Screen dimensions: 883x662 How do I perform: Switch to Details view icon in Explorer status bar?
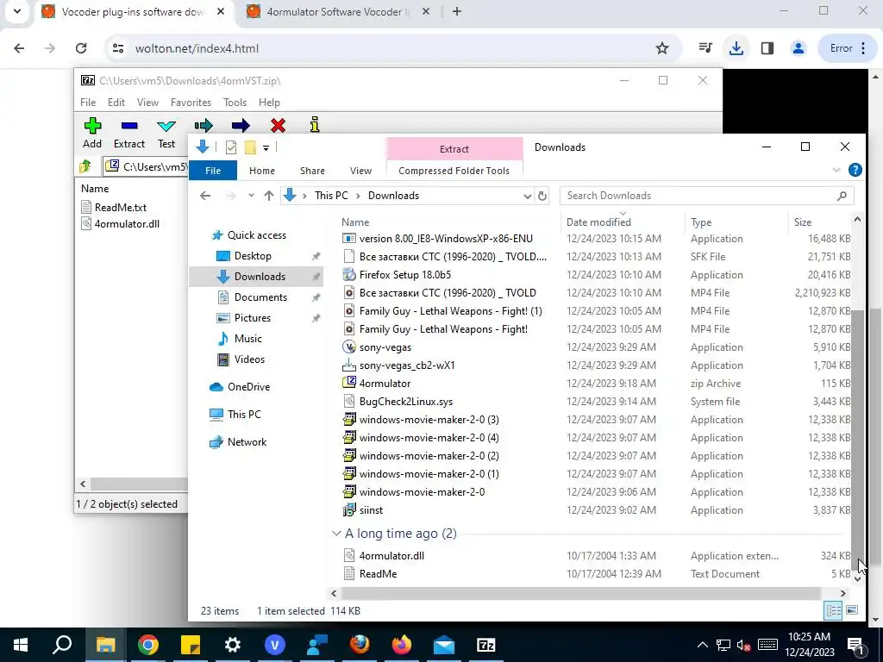[834, 610]
